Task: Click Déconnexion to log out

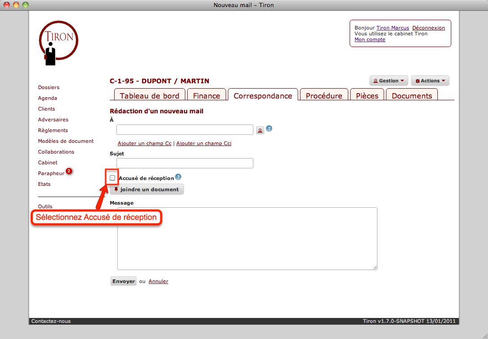Action: (x=428, y=27)
